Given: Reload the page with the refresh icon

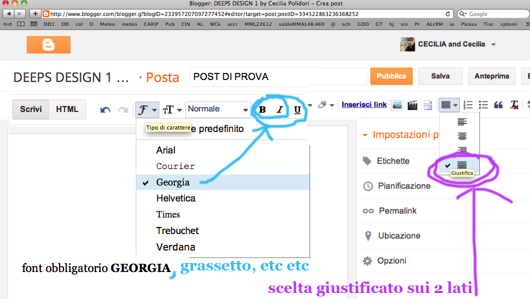Looking at the screenshot, I should (447, 14).
